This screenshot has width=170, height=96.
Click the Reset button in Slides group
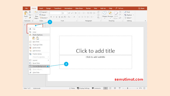(x=42, y=15)
